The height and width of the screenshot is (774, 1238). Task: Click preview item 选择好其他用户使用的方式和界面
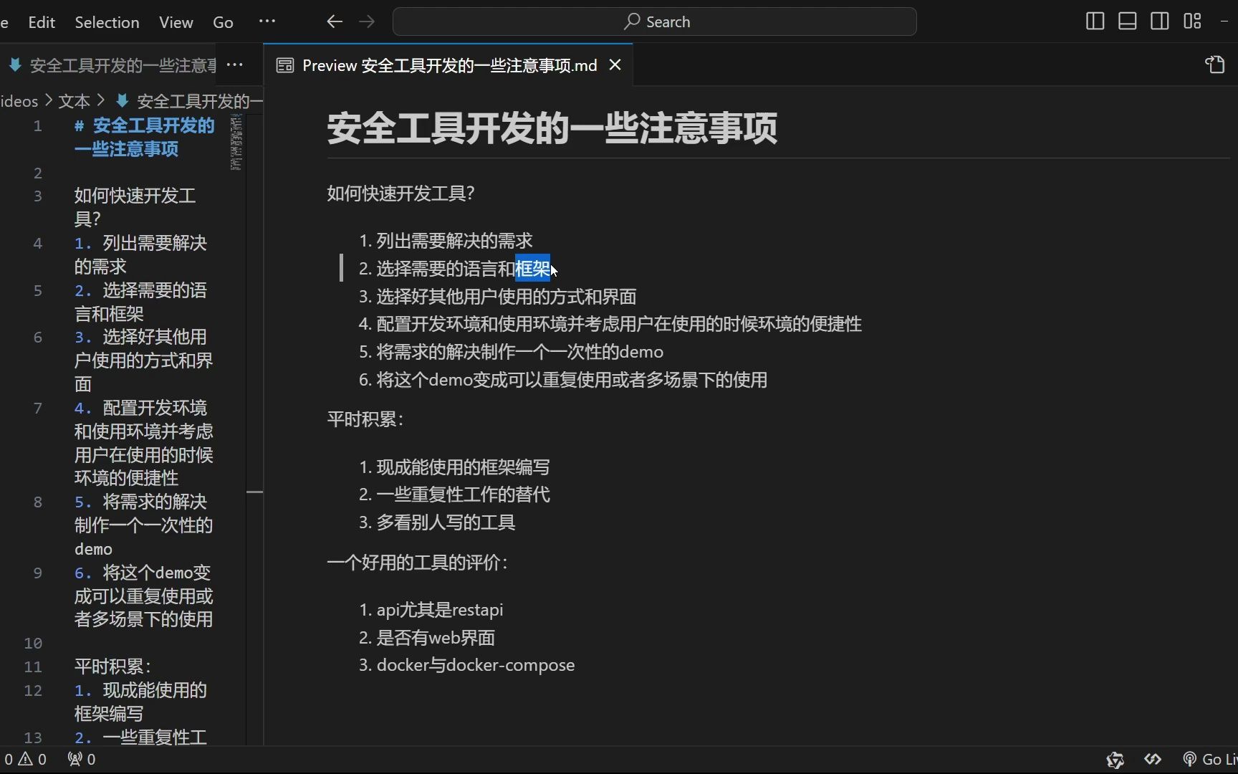click(x=507, y=297)
